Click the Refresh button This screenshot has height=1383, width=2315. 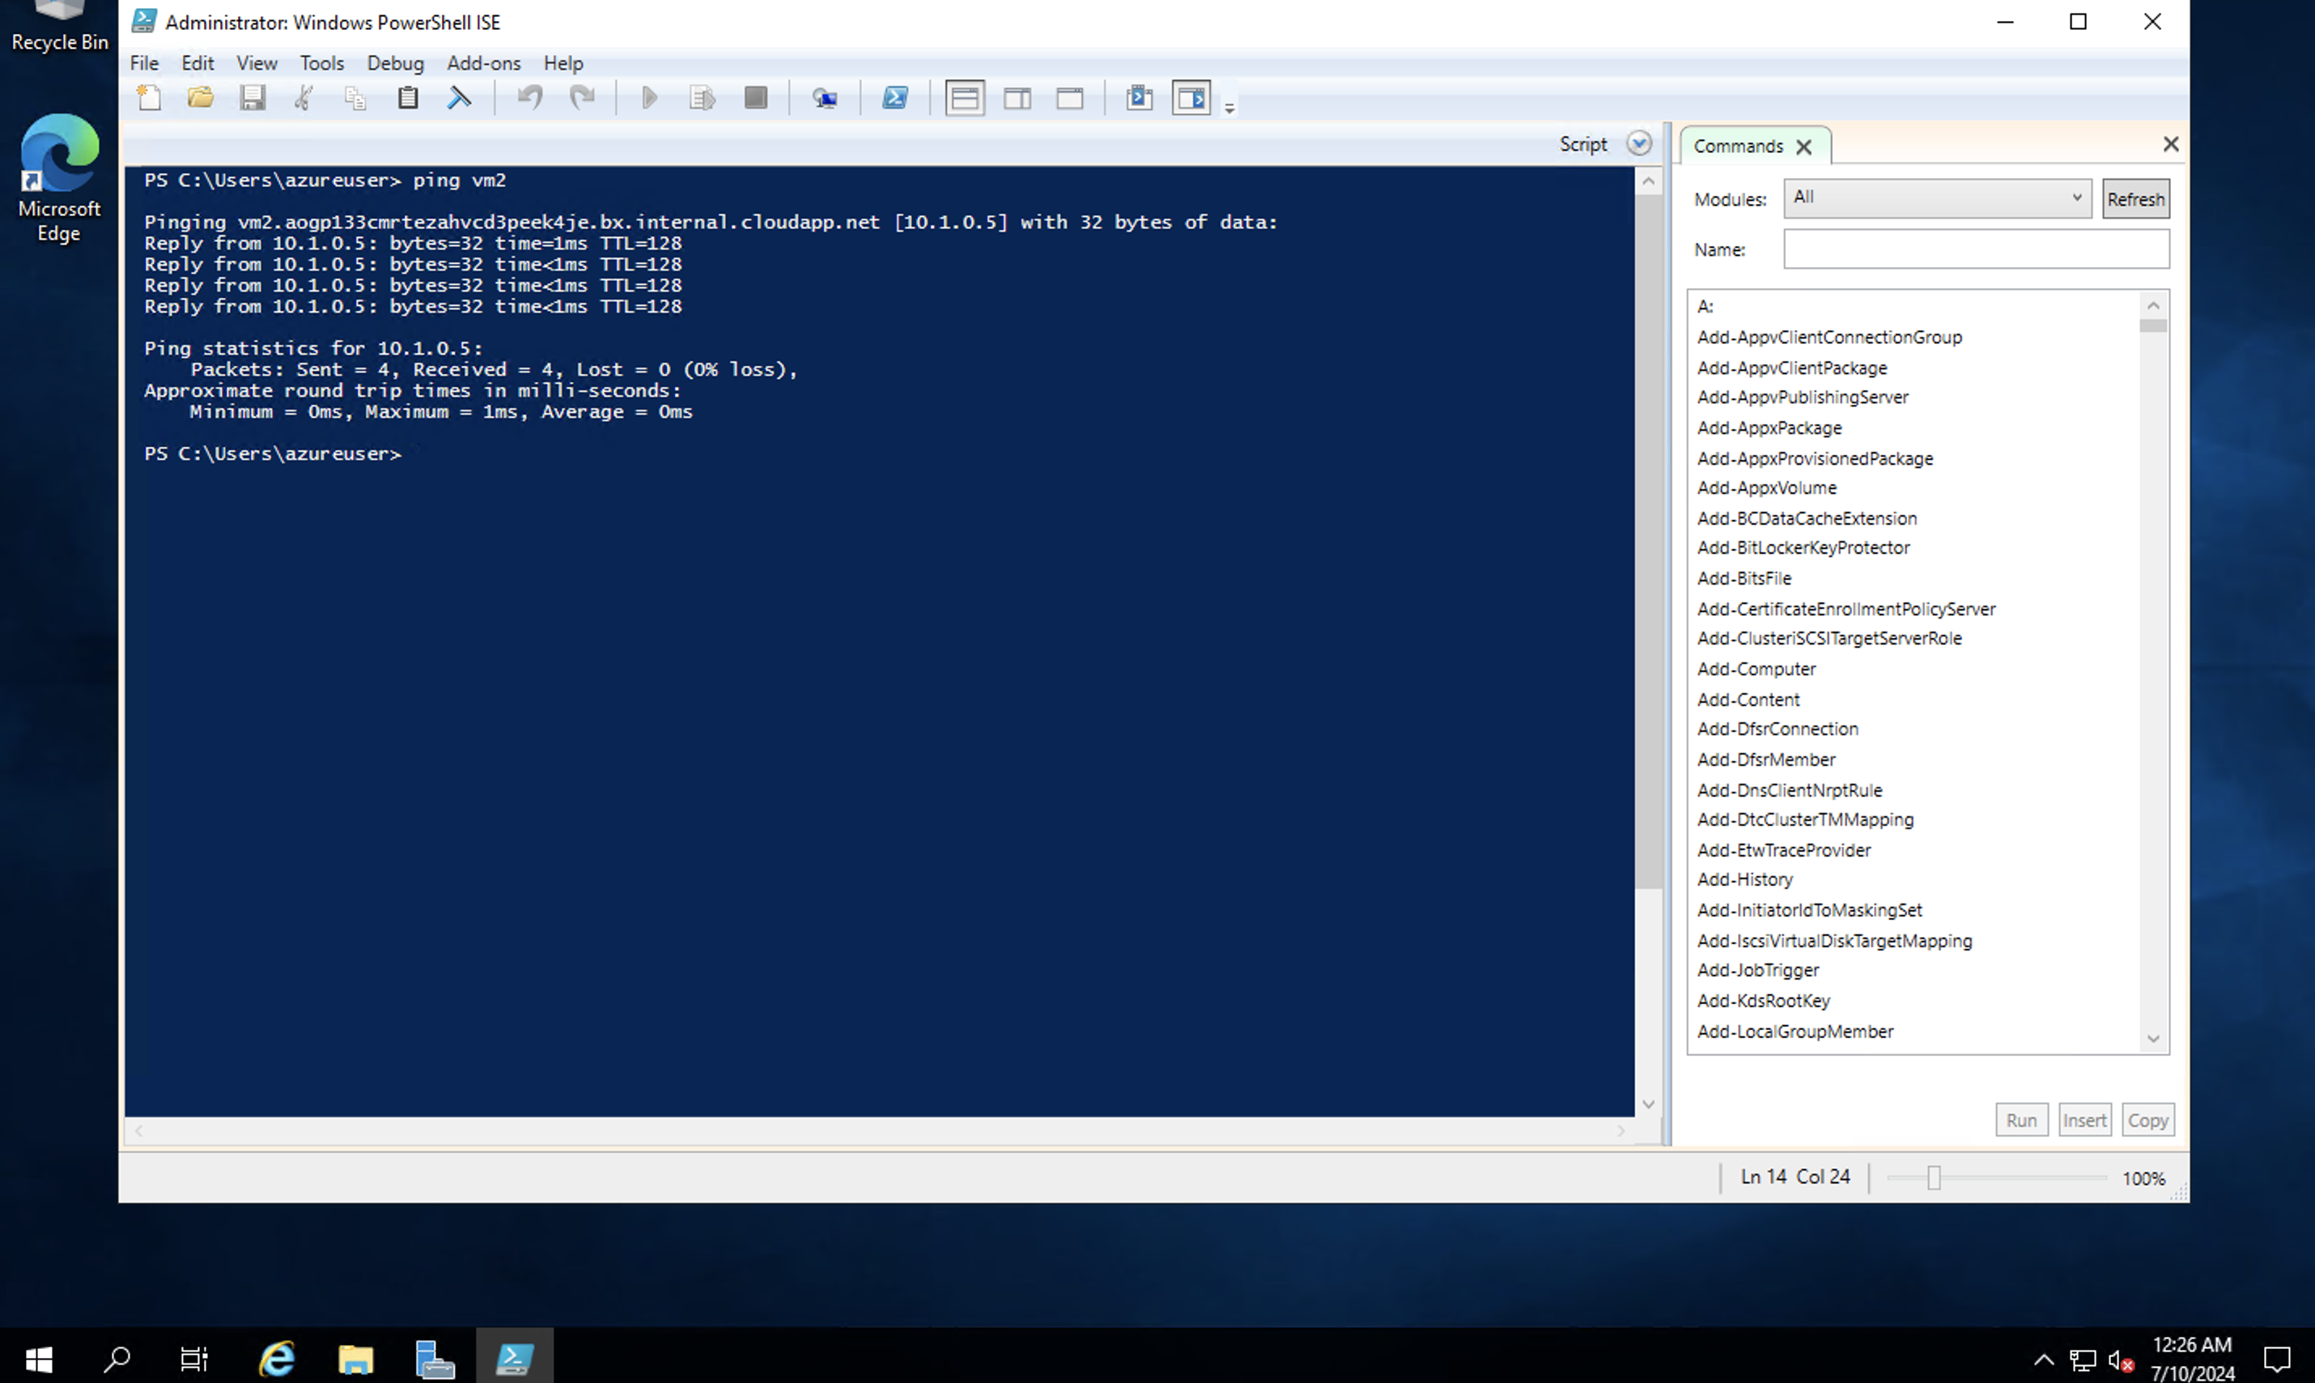(2135, 198)
